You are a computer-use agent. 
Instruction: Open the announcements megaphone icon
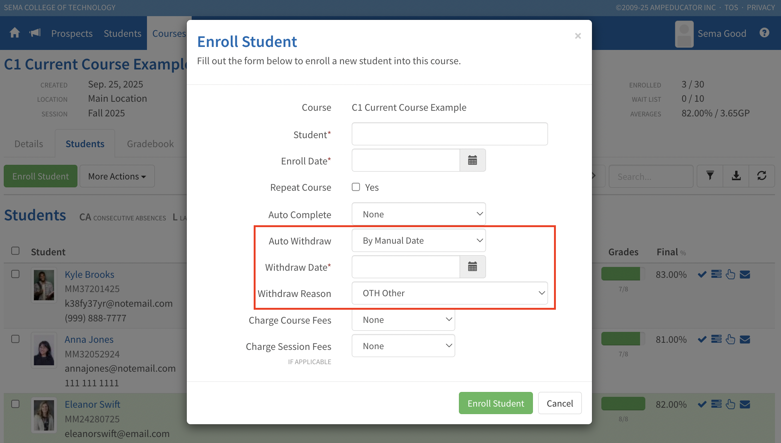[x=35, y=33]
